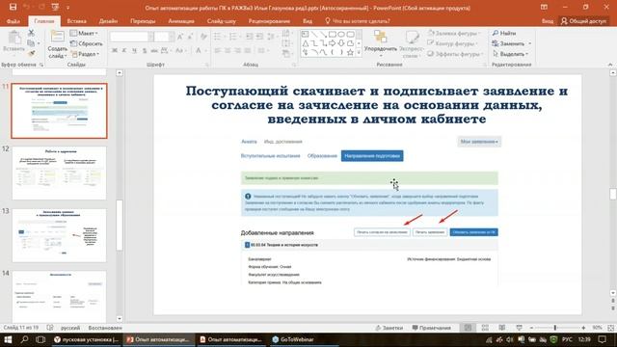Click the Создать слайд new slide icon
Viewport: 617px width, 347px height.
(x=58, y=38)
